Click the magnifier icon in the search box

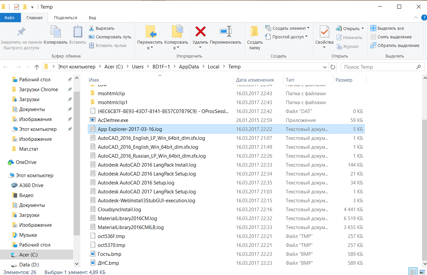coord(419,67)
